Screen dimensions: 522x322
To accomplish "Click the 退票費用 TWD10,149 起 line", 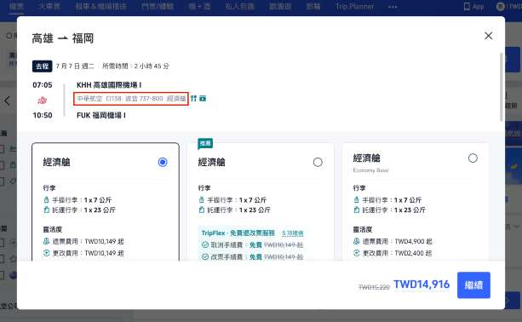I will (x=89, y=241).
